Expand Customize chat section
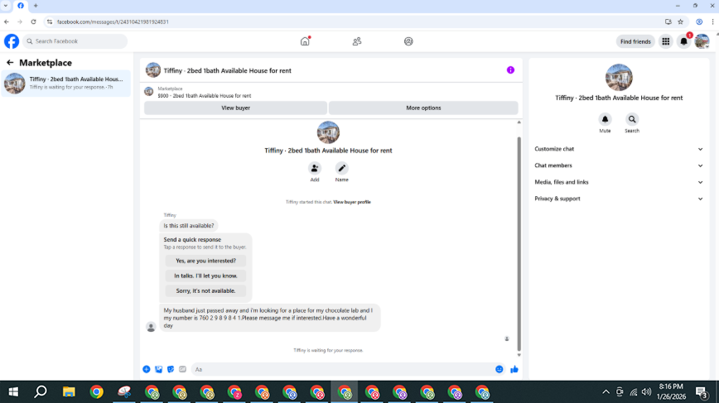The width and height of the screenshot is (719, 403). pyautogui.click(x=619, y=149)
